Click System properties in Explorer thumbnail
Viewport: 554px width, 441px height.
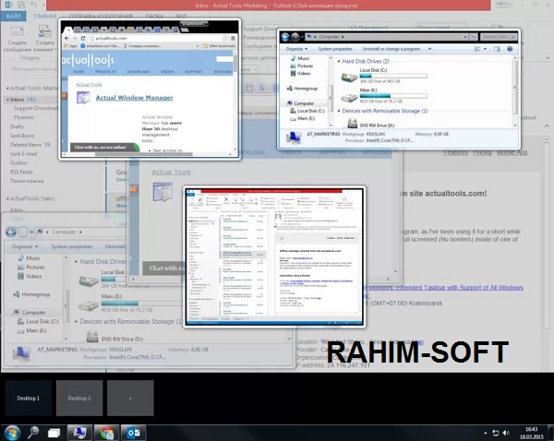pyautogui.click(x=335, y=49)
